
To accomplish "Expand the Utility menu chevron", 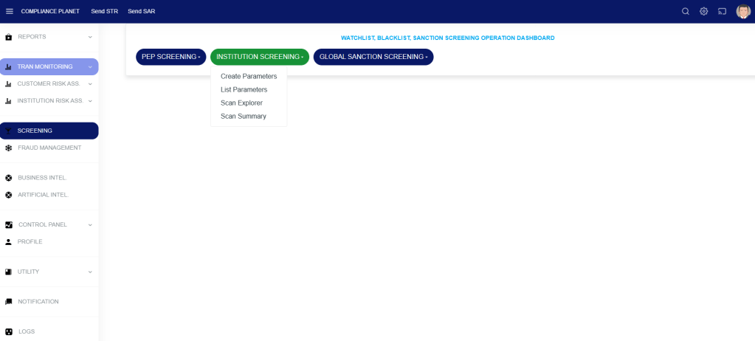I will pyautogui.click(x=90, y=272).
